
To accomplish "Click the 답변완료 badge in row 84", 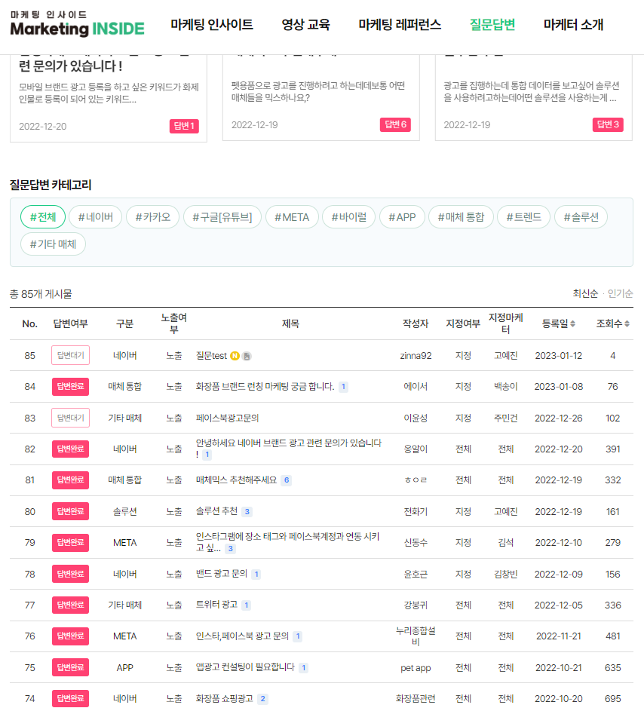I will pos(70,387).
